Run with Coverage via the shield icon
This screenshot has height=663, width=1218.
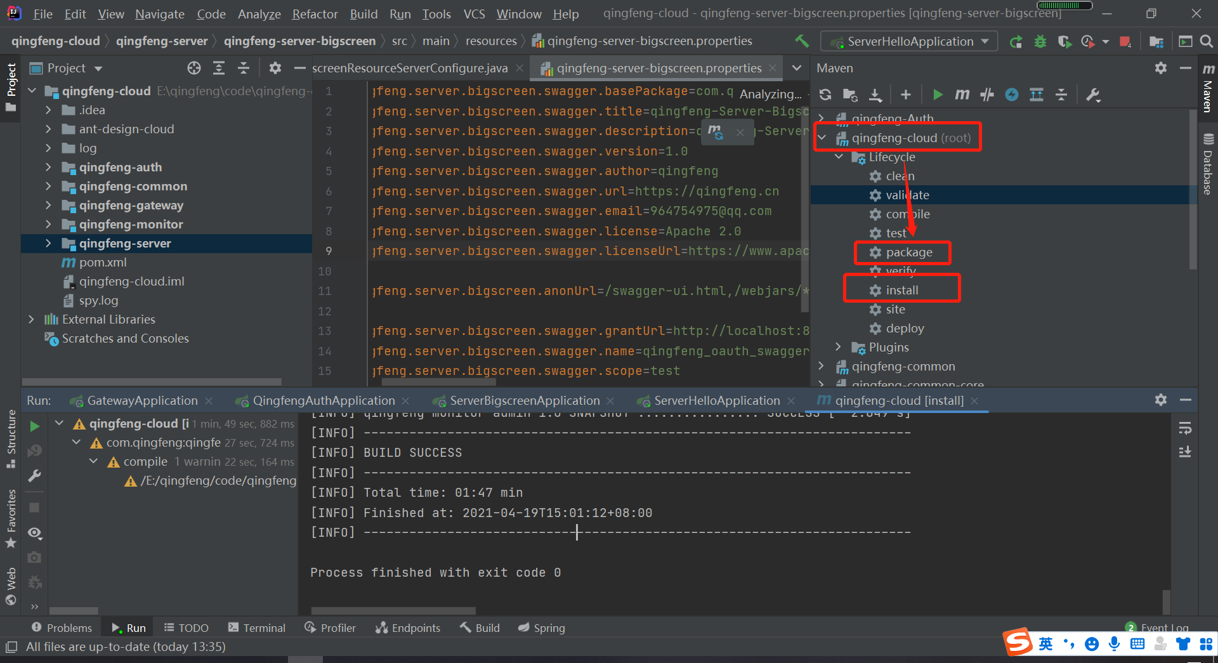[x=1065, y=42]
